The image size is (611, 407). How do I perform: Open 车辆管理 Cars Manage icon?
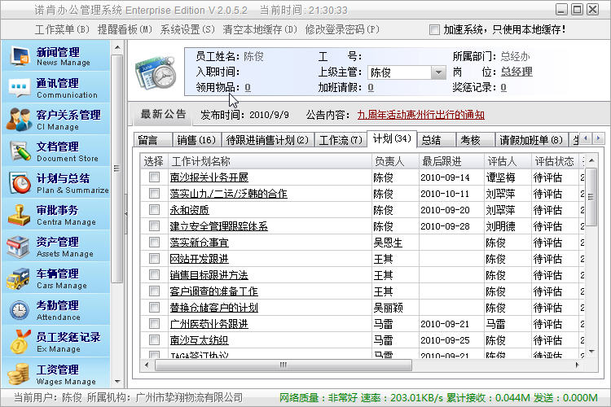pos(20,278)
